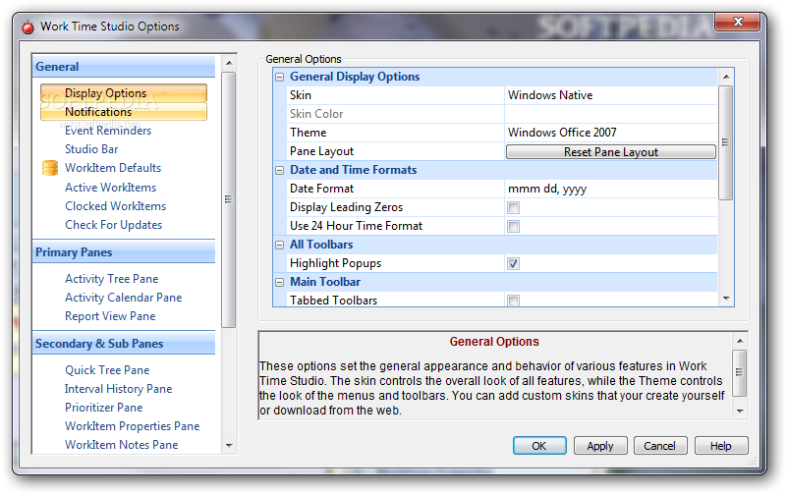
Task: Enable the Tabbed Toolbars checkbox
Action: click(x=513, y=301)
